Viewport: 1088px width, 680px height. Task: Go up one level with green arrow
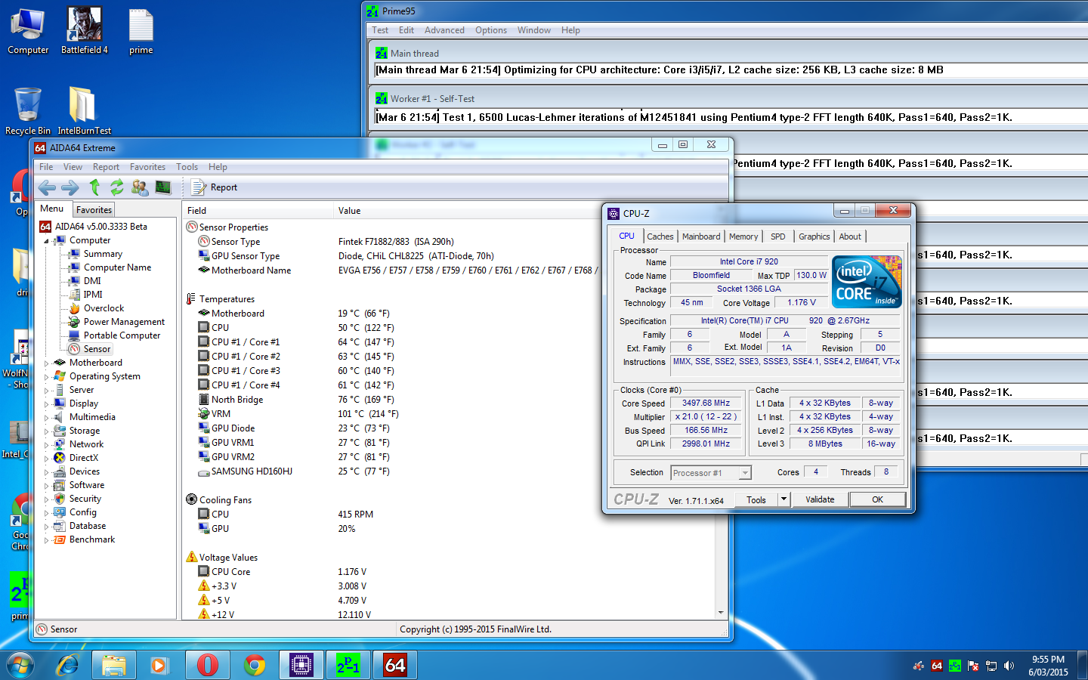[94, 187]
